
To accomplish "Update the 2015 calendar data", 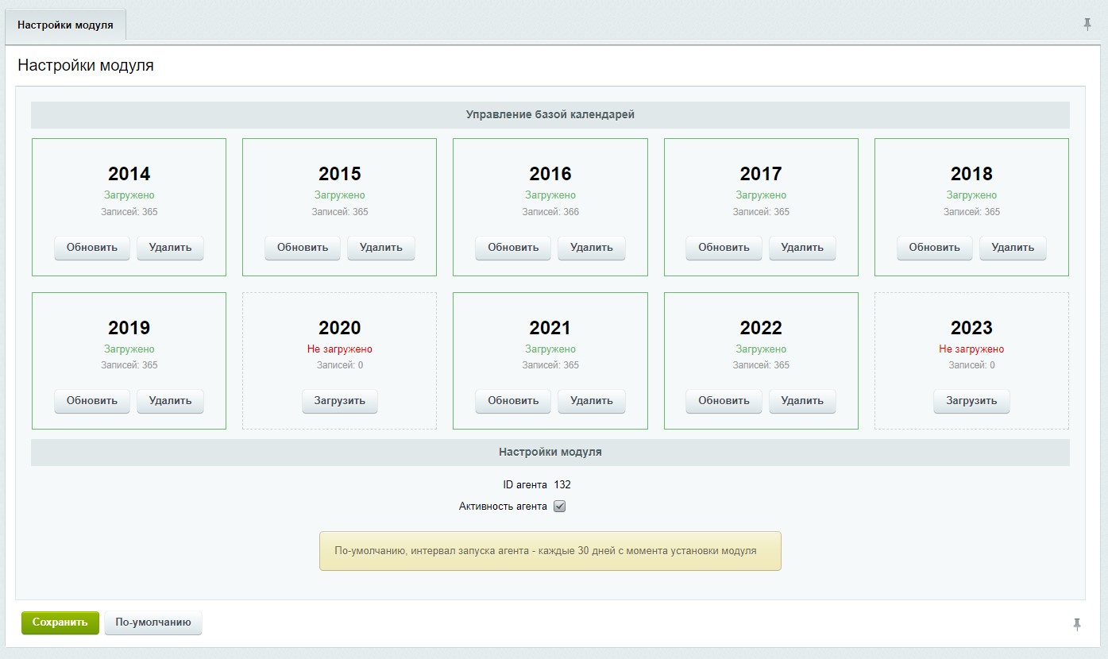I will pos(303,248).
